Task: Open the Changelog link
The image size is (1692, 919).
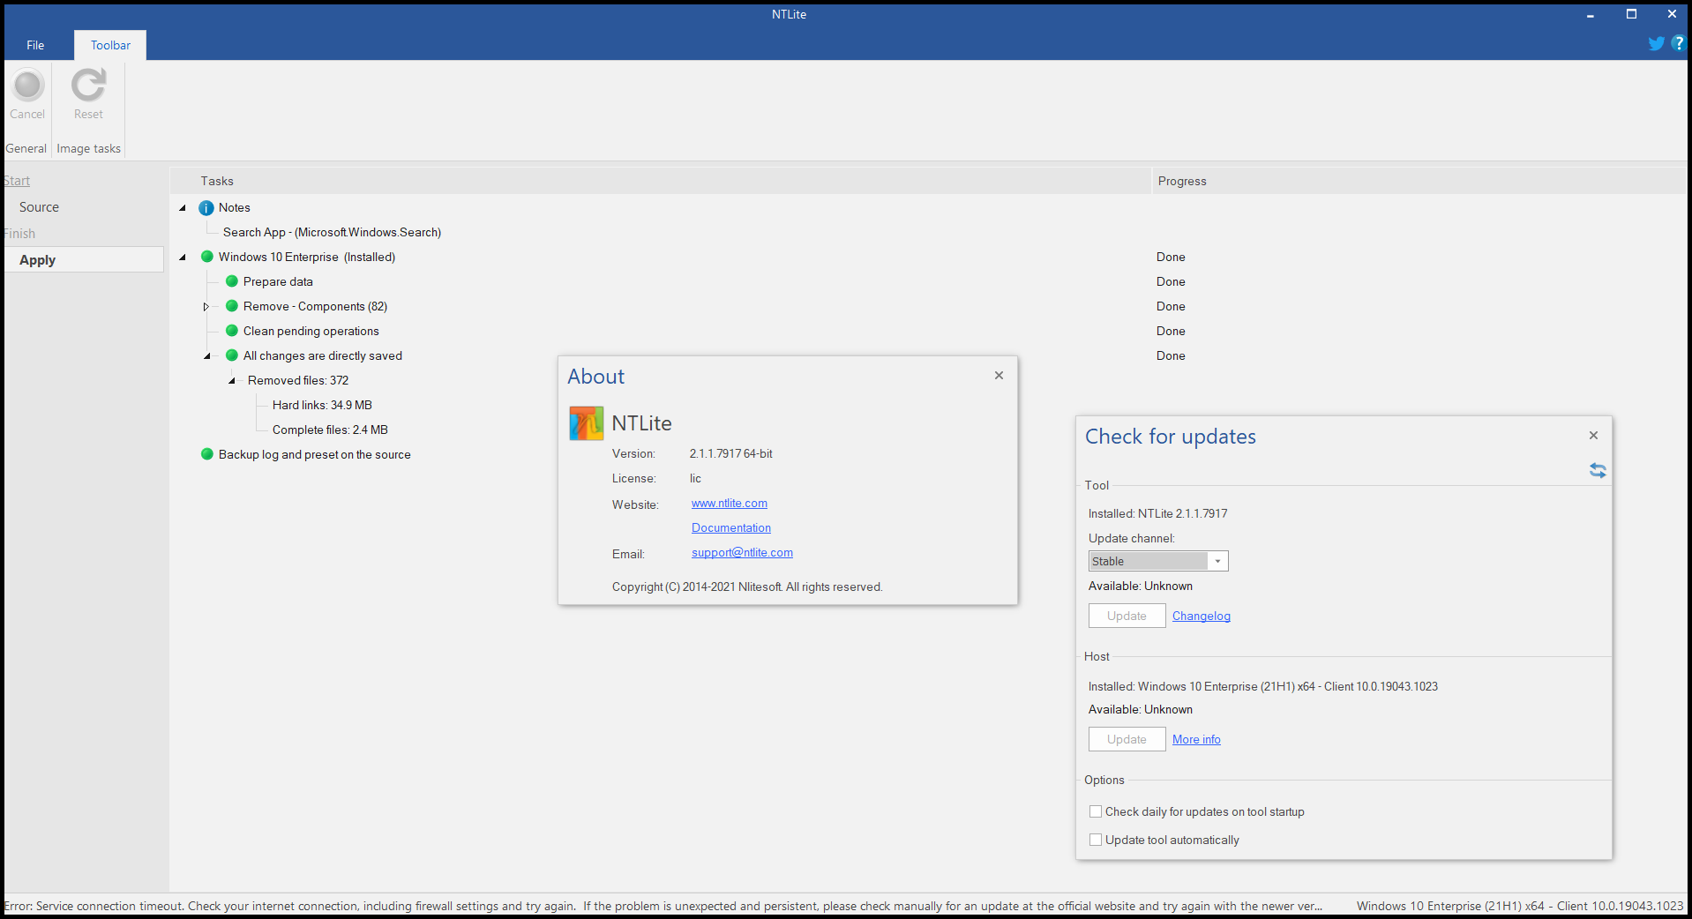Action: [x=1201, y=616]
